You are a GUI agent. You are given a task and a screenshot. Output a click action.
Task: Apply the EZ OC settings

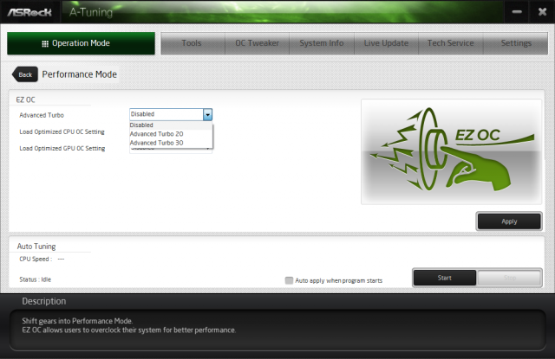[x=509, y=221]
